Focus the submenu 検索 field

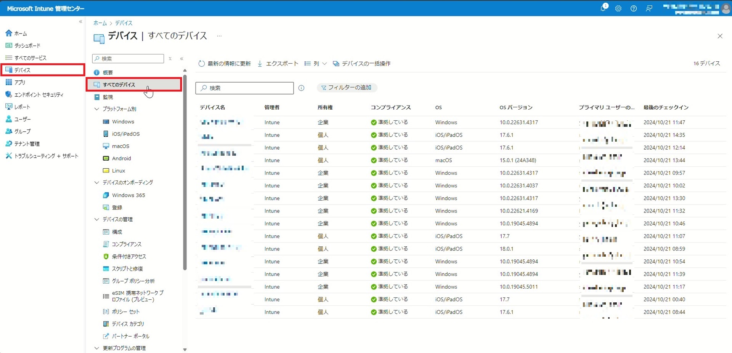coord(128,59)
